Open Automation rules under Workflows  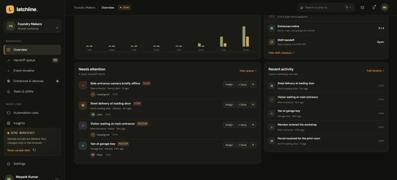(x=33, y=113)
